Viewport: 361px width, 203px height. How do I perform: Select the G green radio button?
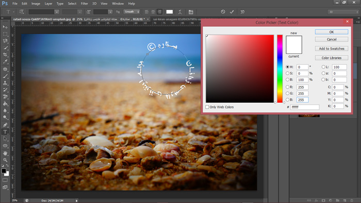click(287, 93)
